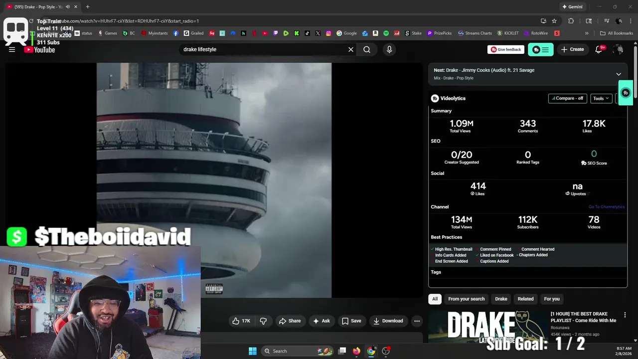Image resolution: width=638 pixels, height=359 pixels.
Task: Open the Drake playlist video thumbnail
Action: [x=487, y=326]
